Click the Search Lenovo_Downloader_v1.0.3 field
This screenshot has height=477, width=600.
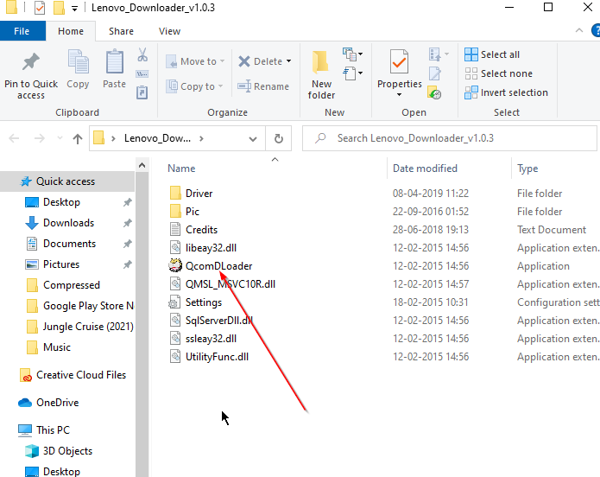450,138
